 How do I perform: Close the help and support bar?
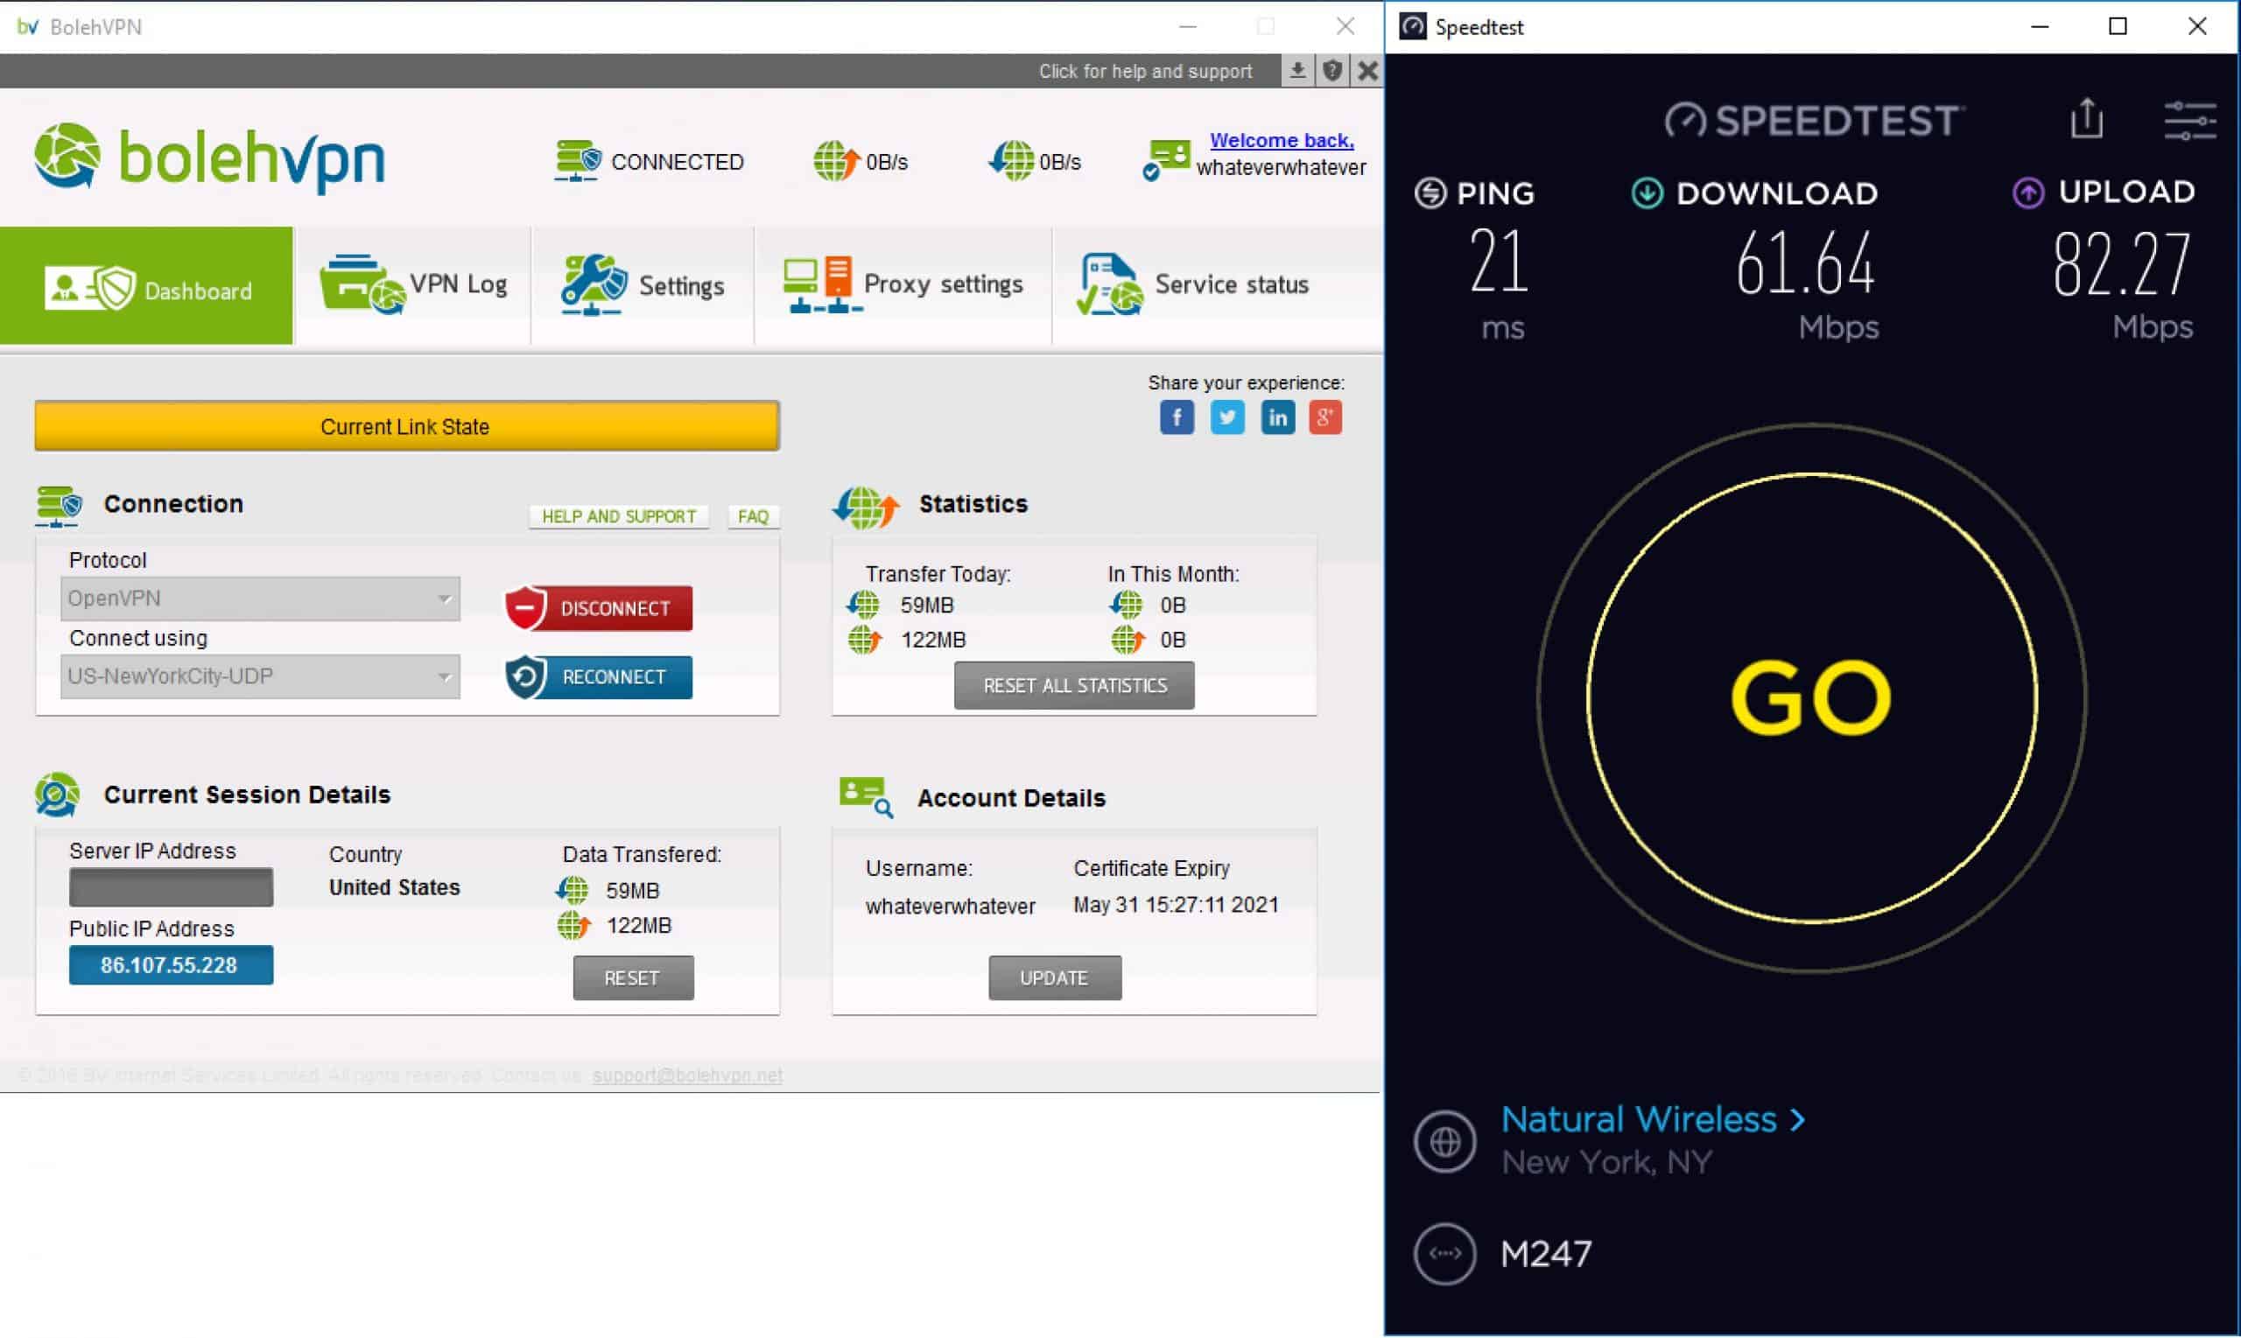click(1367, 70)
